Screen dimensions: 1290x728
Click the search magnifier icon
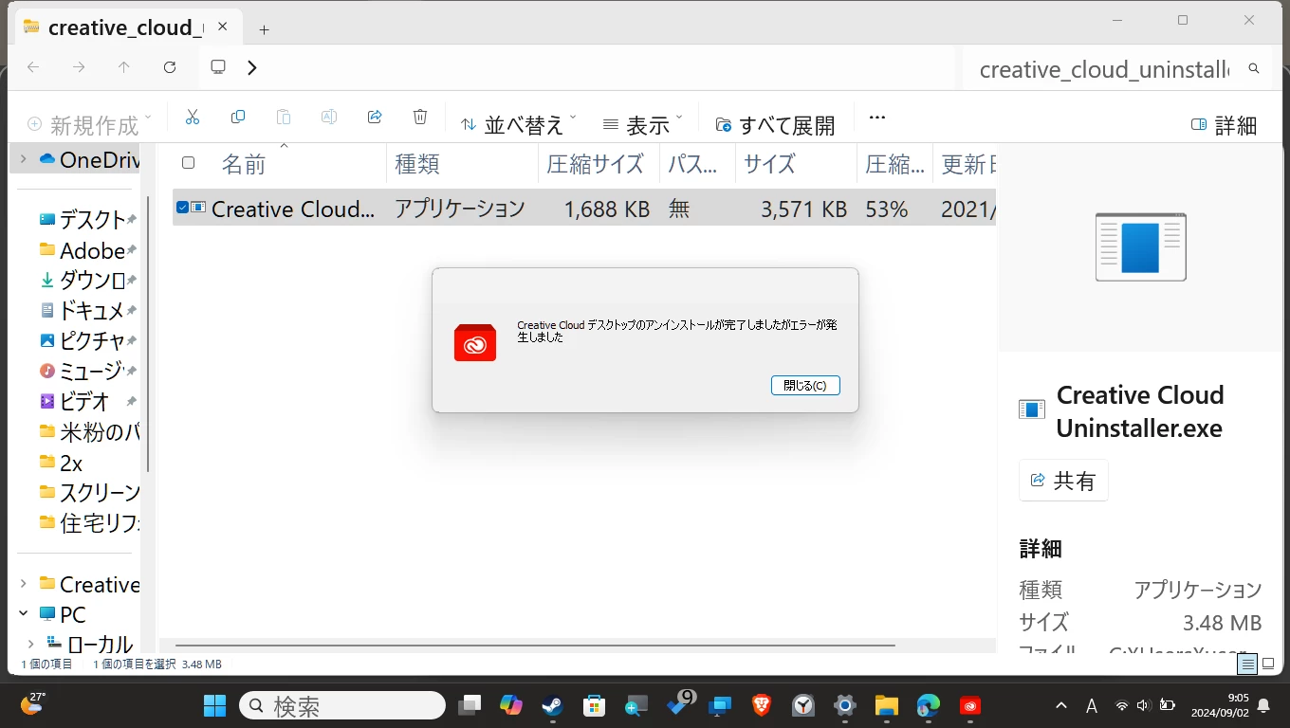[1254, 68]
